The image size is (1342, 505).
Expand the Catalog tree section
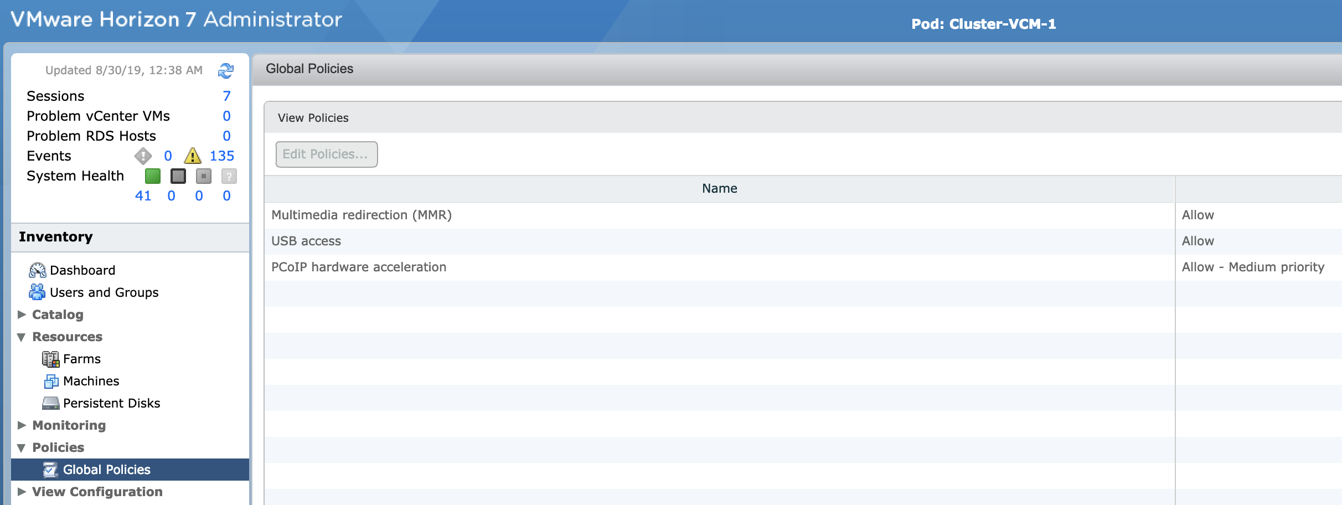pos(22,315)
